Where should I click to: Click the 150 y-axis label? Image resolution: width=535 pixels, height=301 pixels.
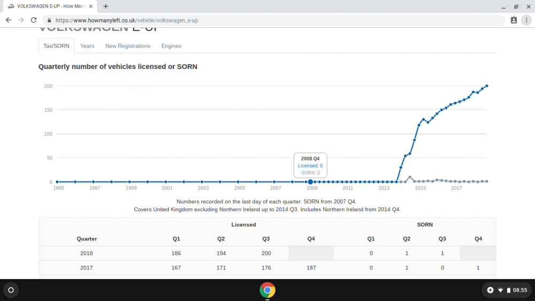point(48,110)
